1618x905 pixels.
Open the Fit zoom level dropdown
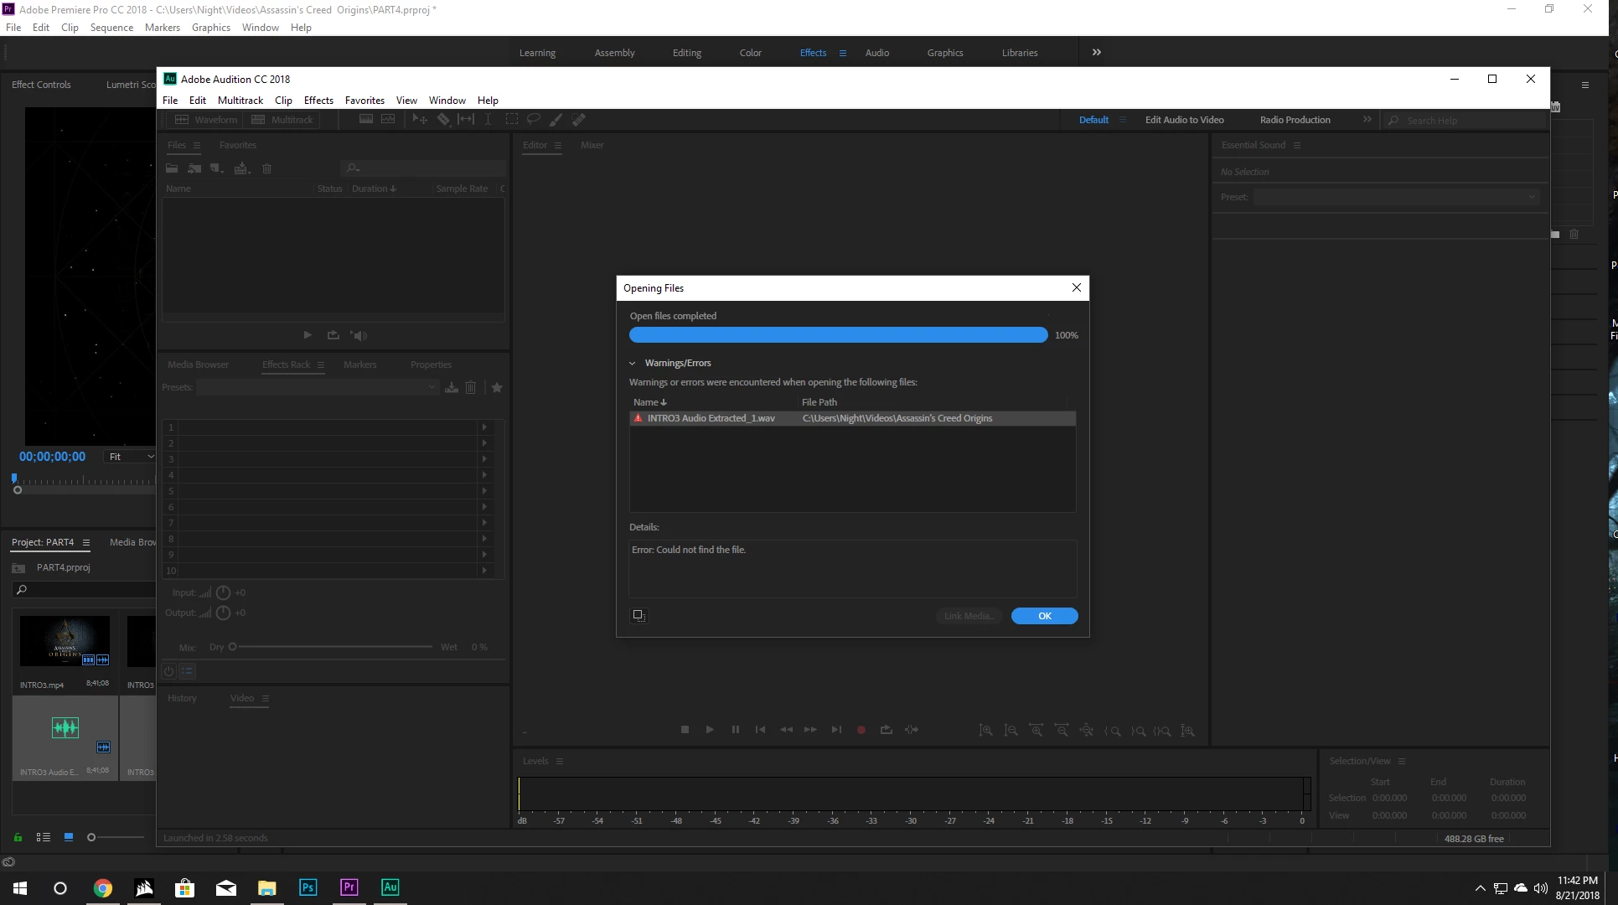[131, 457]
